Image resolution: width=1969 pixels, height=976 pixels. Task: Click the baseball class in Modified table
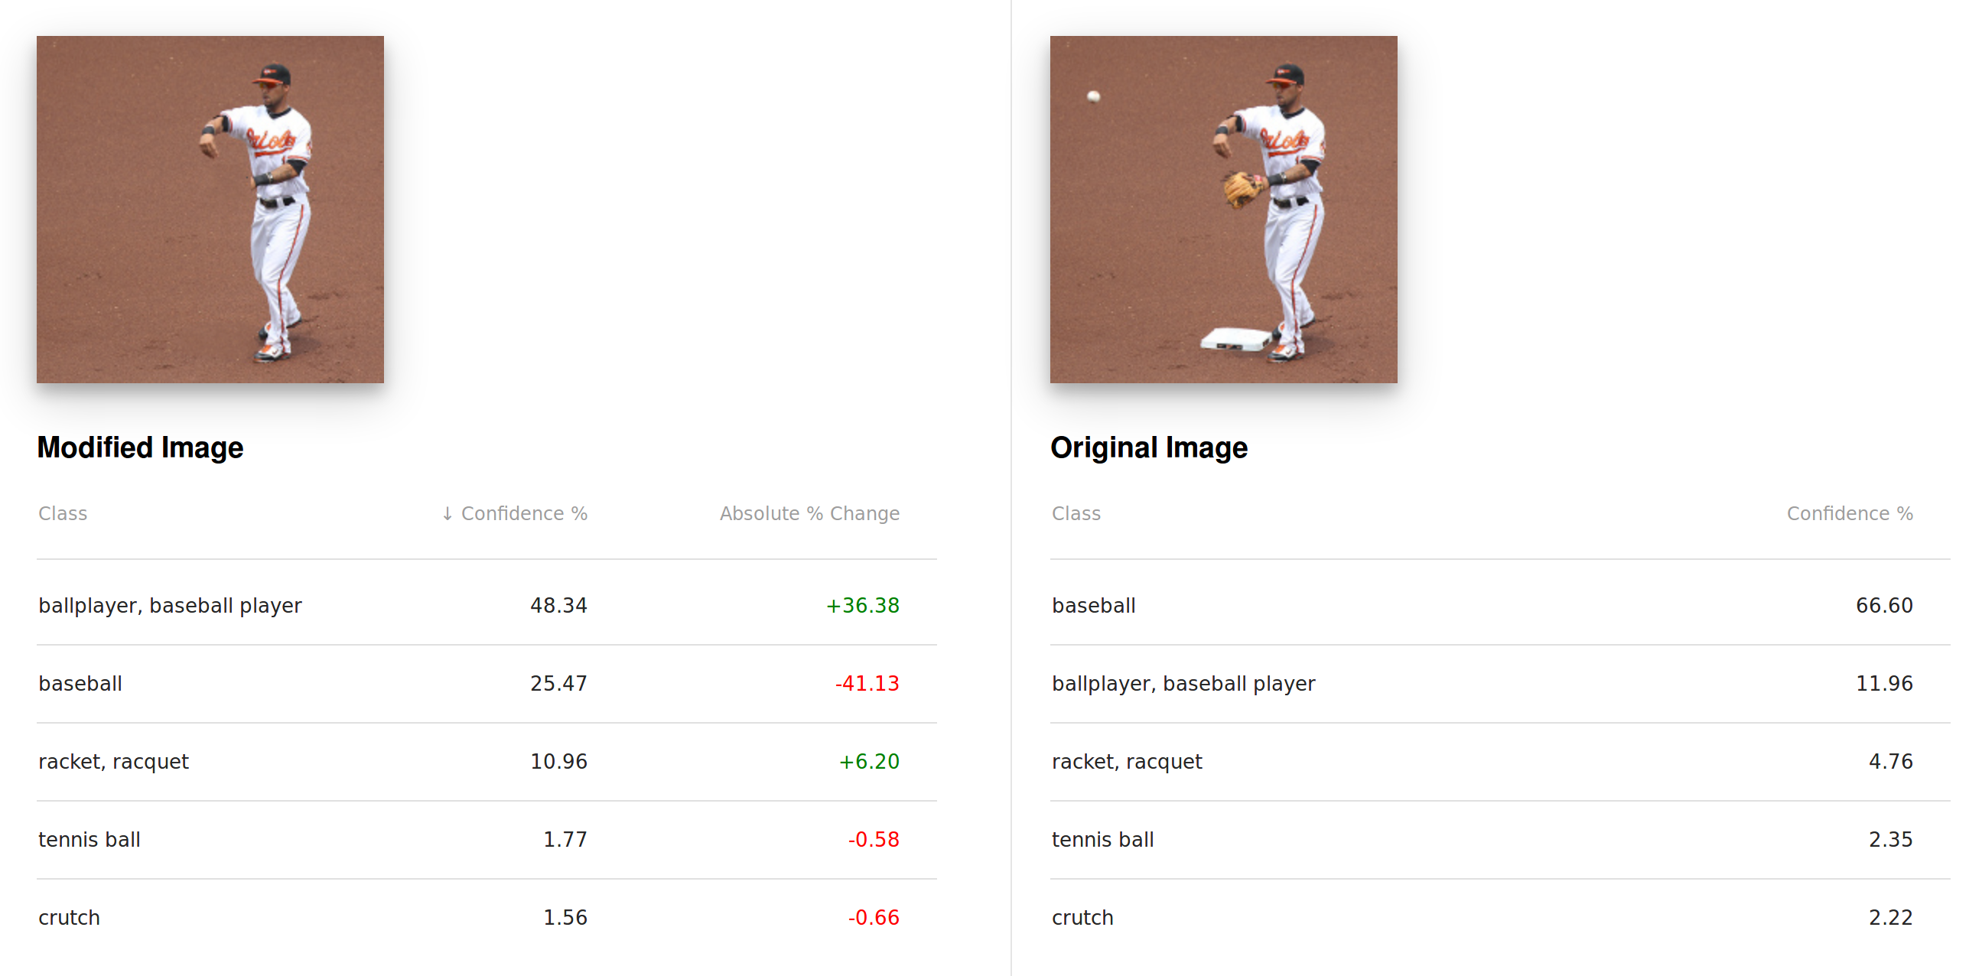tap(80, 684)
